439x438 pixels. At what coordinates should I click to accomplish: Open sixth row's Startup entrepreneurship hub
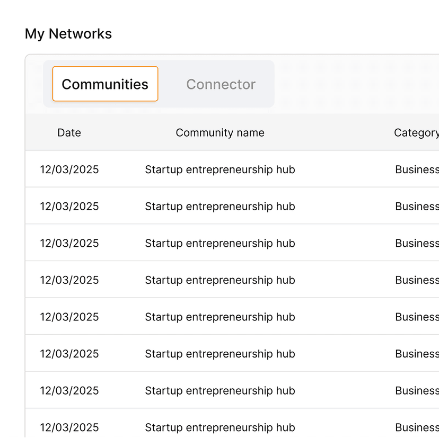coord(220,354)
